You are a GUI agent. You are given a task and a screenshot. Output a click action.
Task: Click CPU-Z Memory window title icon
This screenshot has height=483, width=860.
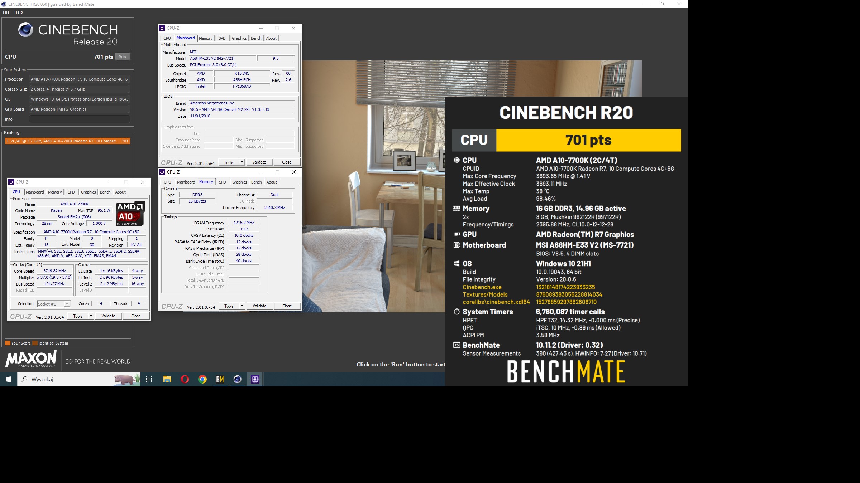click(162, 172)
